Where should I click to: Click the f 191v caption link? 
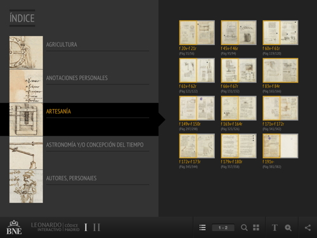pos(268,162)
